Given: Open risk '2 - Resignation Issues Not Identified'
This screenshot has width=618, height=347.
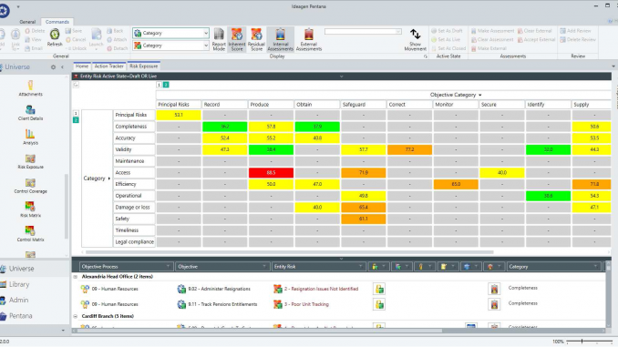Looking at the screenshot, I should pos(321,289).
